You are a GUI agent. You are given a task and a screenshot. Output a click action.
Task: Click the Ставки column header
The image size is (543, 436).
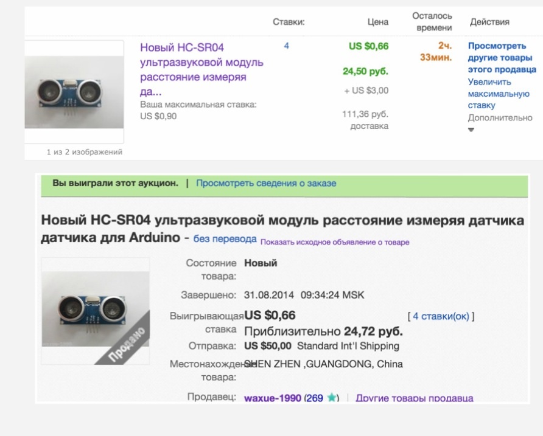[x=289, y=22]
